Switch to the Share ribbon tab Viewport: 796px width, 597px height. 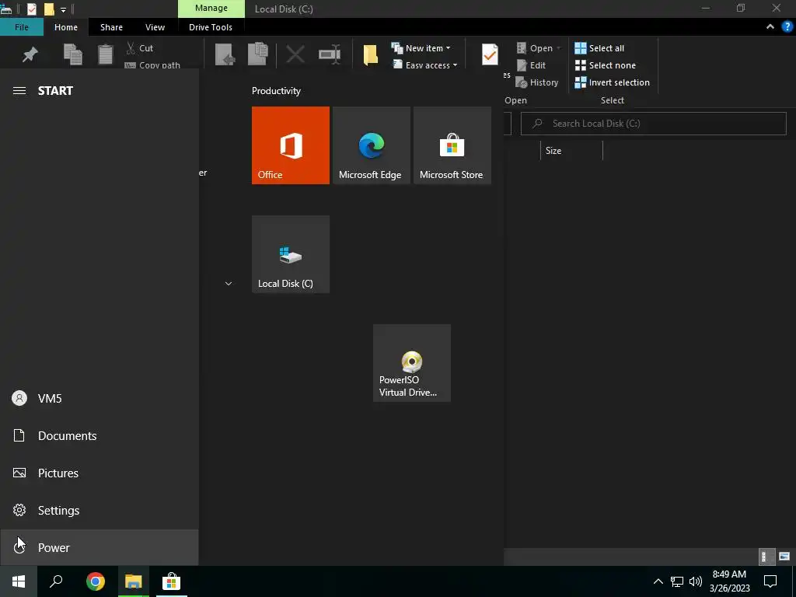click(111, 27)
